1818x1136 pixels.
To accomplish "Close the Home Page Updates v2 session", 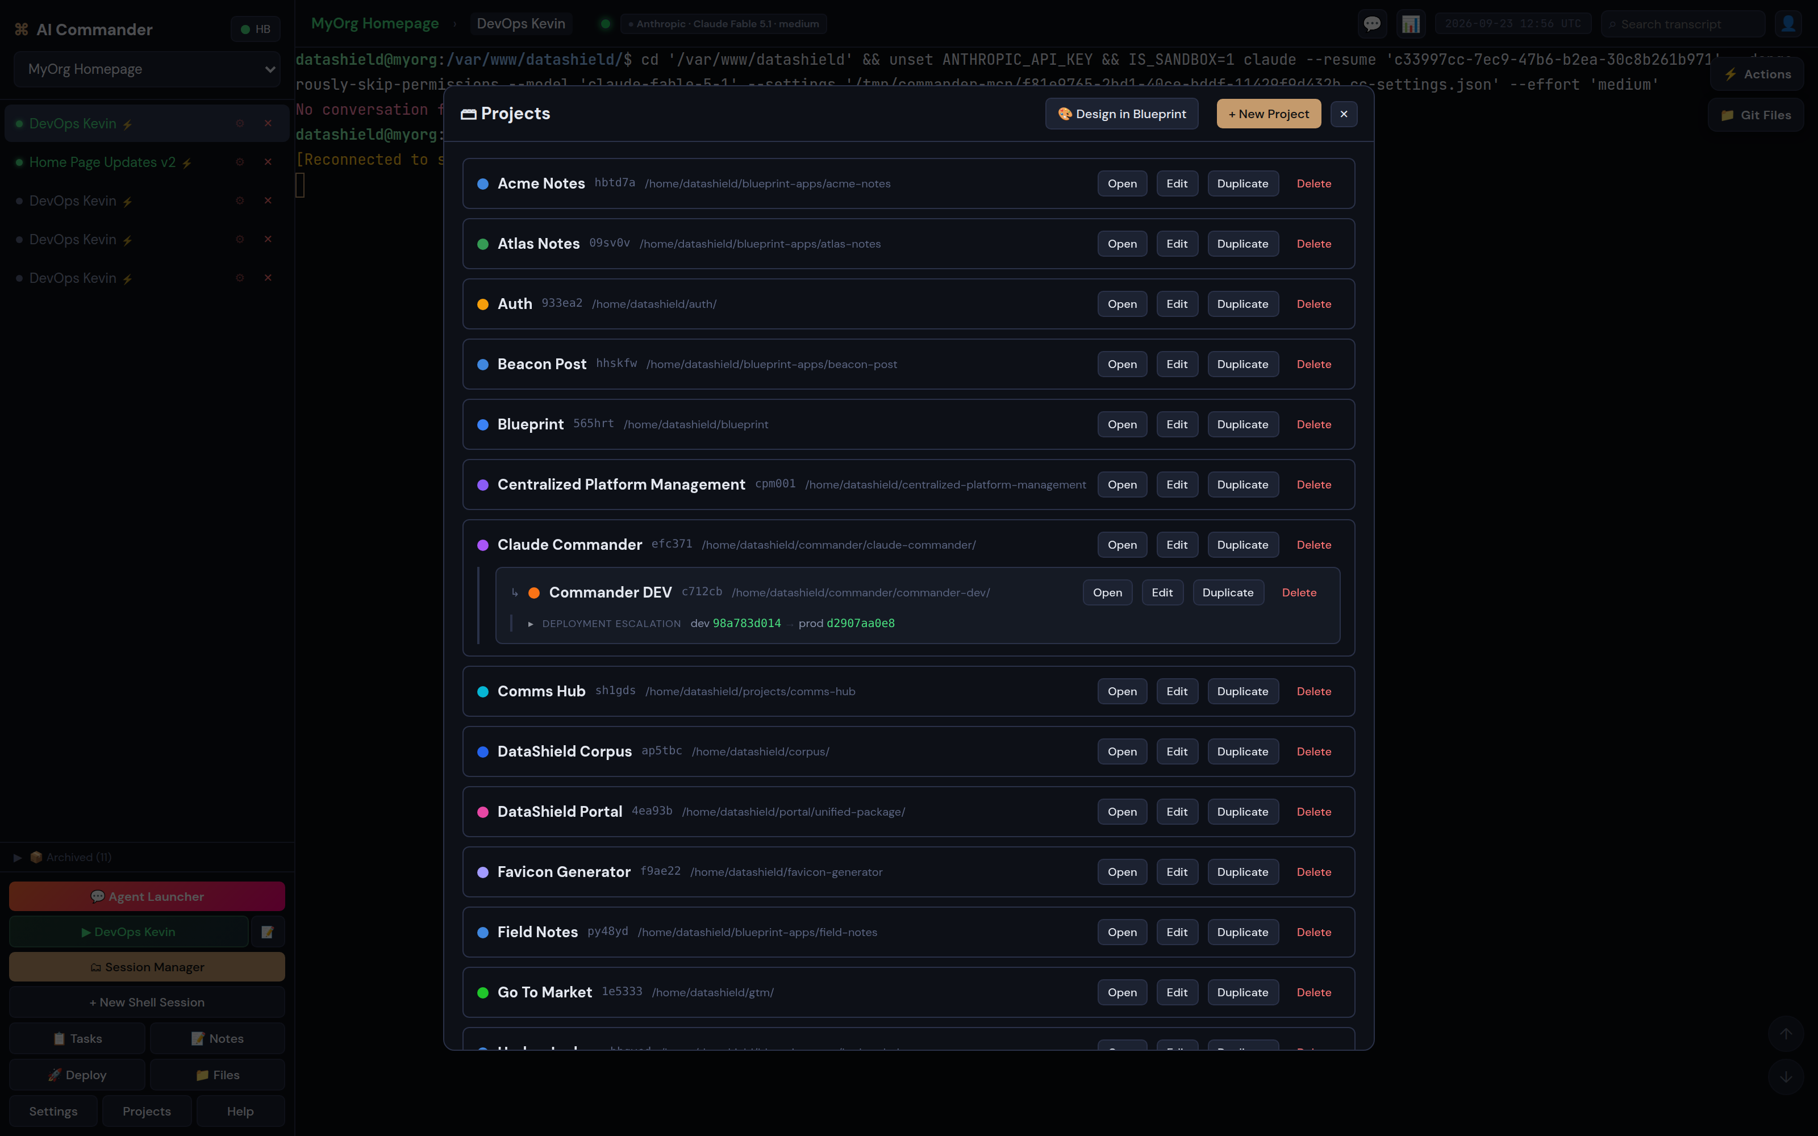I will [268, 162].
